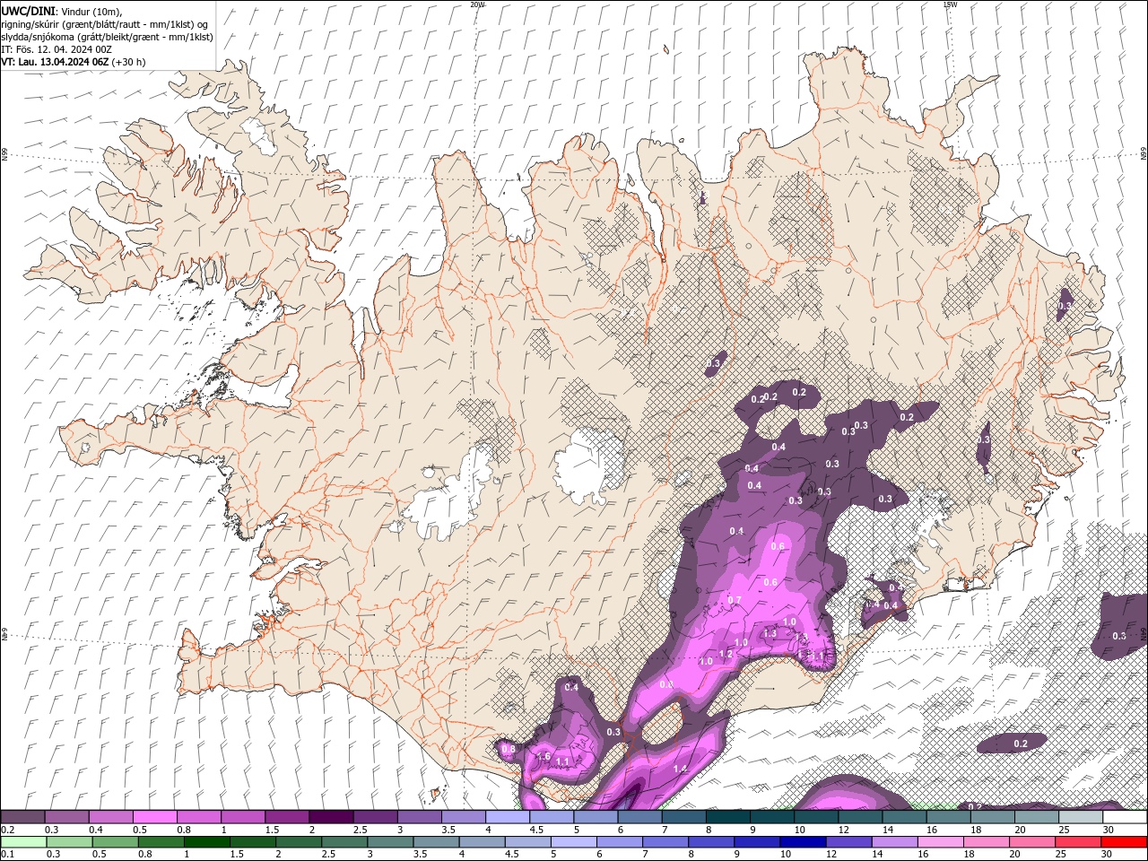This screenshot has height=861, width=1148.
Task: Click the 'slydda/snjókoma' legend description line
Action: (108, 37)
